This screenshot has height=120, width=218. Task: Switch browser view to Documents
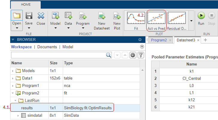click(x=47, y=47)
